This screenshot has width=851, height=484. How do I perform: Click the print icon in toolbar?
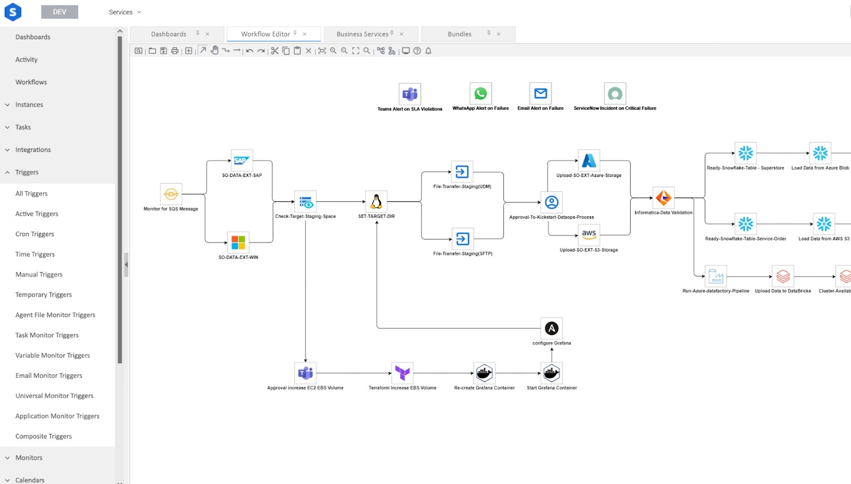[174, 51]
